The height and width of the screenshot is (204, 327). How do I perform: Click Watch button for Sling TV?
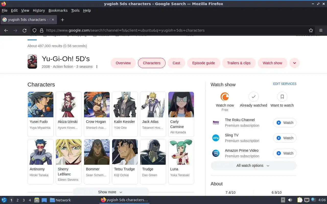(x=285, y=138)
